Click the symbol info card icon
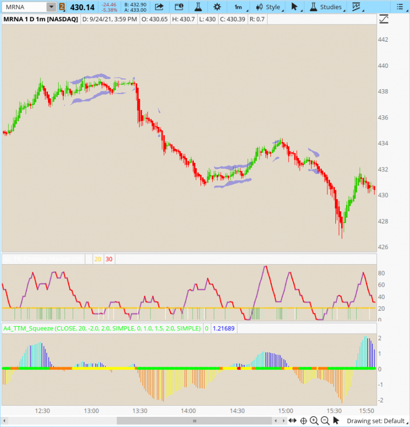 [179, 7]
